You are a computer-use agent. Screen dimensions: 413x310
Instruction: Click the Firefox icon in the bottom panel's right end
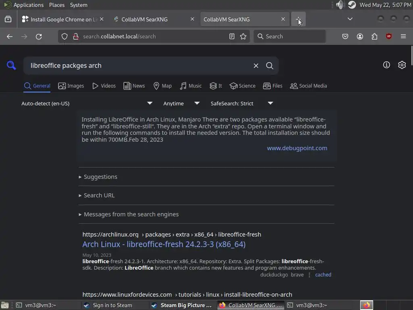pos(366,305)
